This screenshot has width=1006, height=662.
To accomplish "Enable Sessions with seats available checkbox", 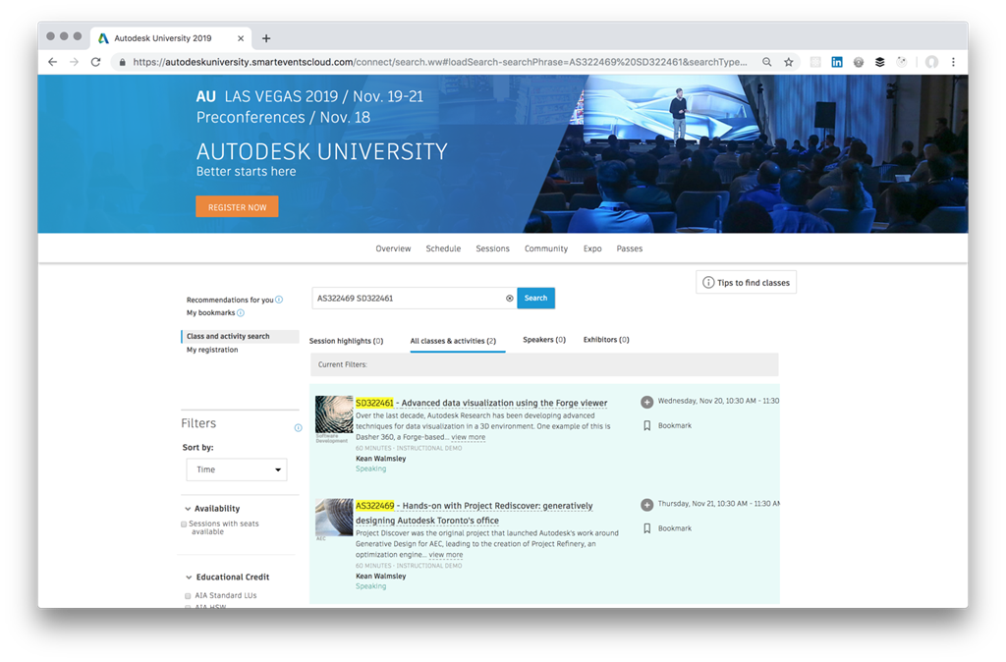I will coord(184,524).
